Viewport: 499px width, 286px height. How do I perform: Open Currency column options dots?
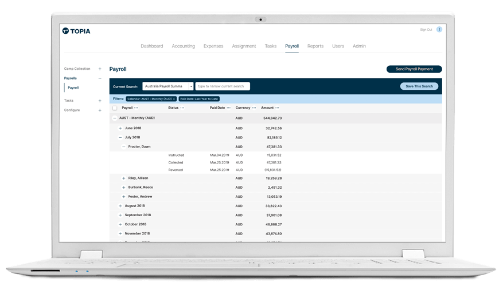click(254, 108)
